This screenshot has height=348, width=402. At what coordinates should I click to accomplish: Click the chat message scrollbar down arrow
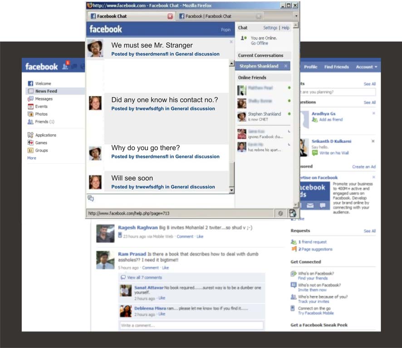pos(231,190)
